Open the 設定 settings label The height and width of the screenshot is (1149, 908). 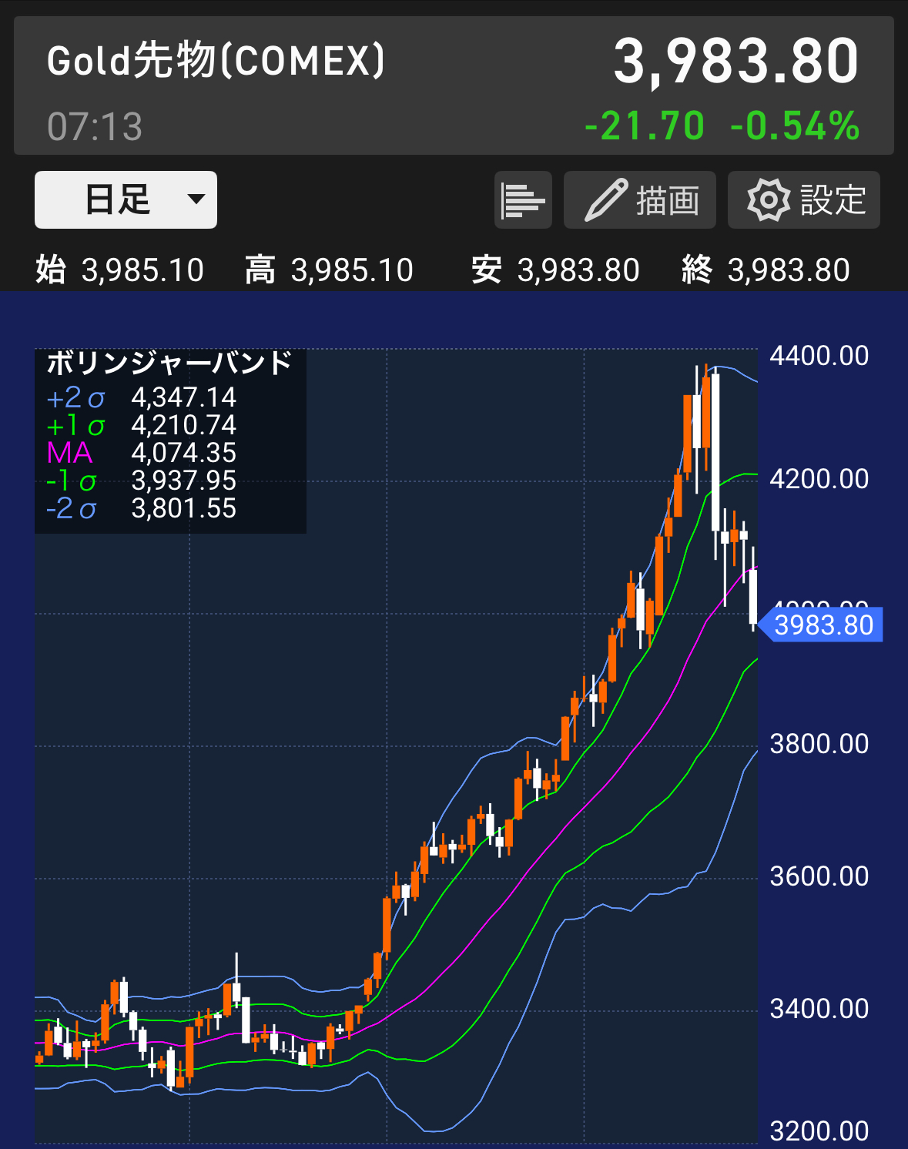833,200
